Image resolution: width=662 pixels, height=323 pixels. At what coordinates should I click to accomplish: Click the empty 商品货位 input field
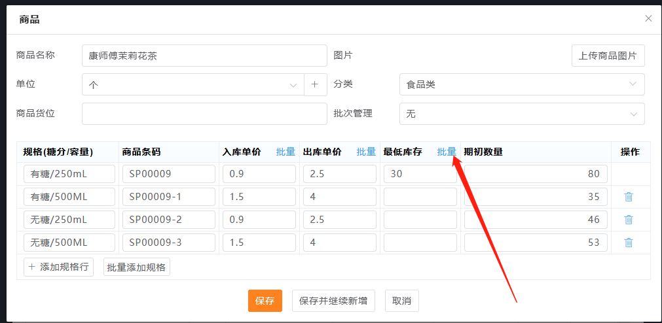(204, 114)
